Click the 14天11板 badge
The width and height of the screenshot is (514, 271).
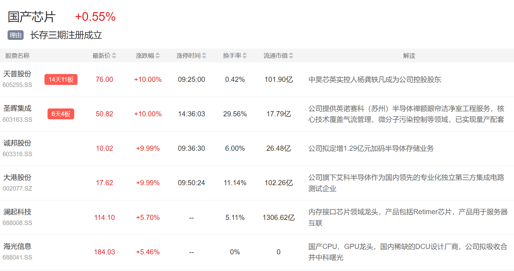pos(61,79)
